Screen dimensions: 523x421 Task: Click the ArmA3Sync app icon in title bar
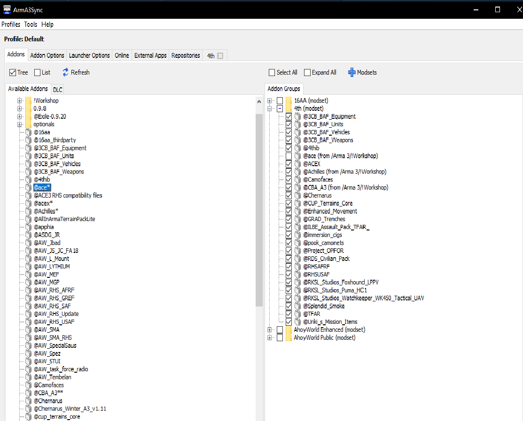point(7,10)
